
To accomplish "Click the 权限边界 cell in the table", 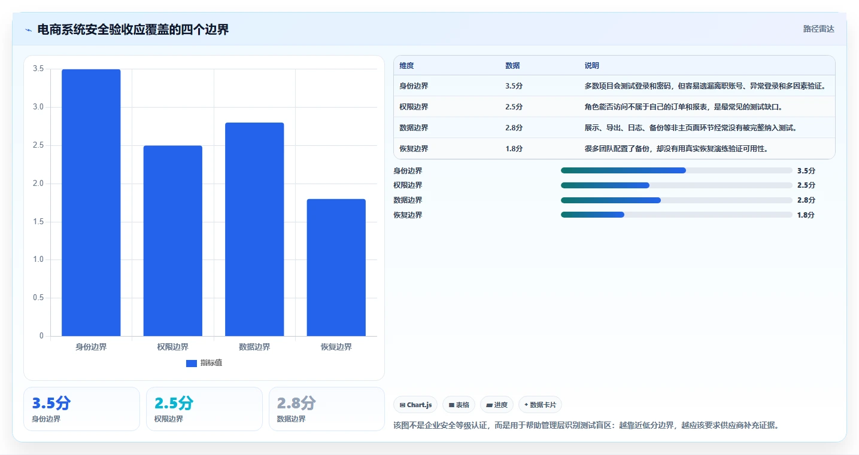I will pos(414,107).
